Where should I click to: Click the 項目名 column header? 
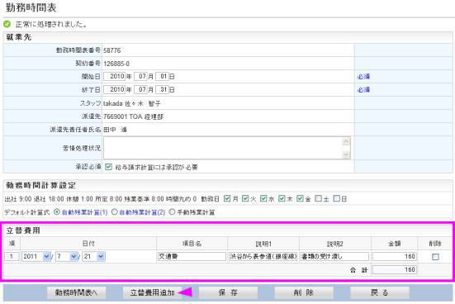pos(192,244)
